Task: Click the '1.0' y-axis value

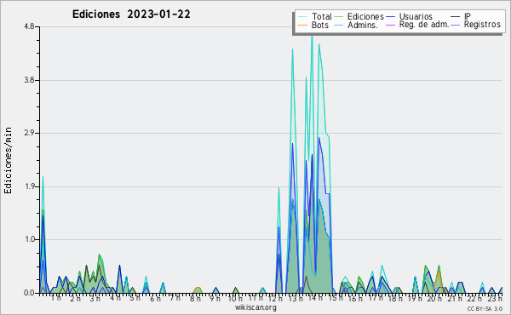Action: click(29, 239)
